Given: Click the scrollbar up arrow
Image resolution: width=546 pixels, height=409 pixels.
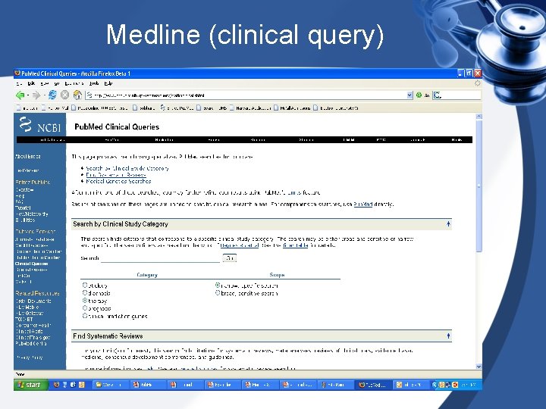Looking at the screenshot, I should coord(479,117).
